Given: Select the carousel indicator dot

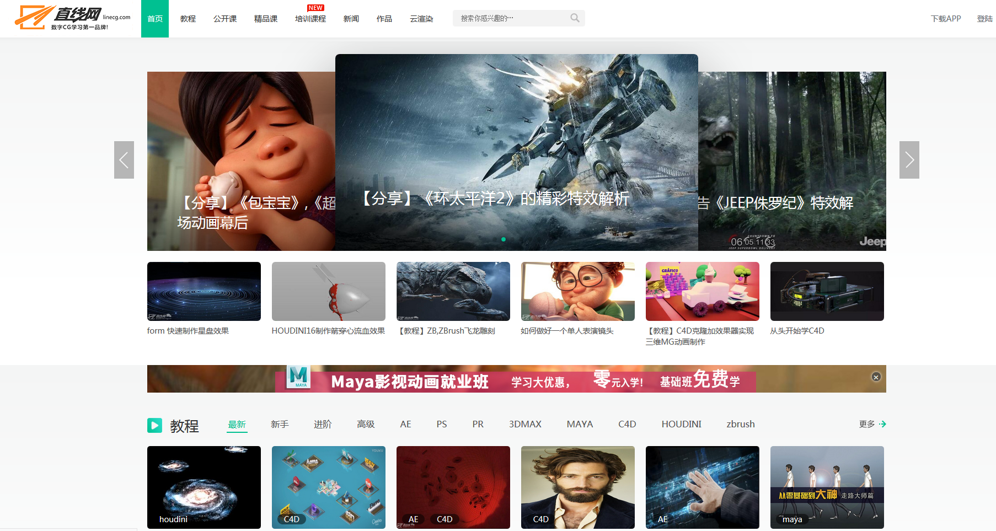Looking at the screenshot, I should 504,239.
